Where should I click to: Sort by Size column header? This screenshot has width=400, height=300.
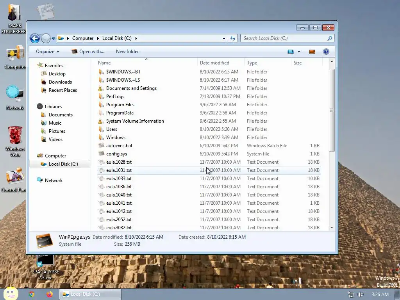[297, 63]
